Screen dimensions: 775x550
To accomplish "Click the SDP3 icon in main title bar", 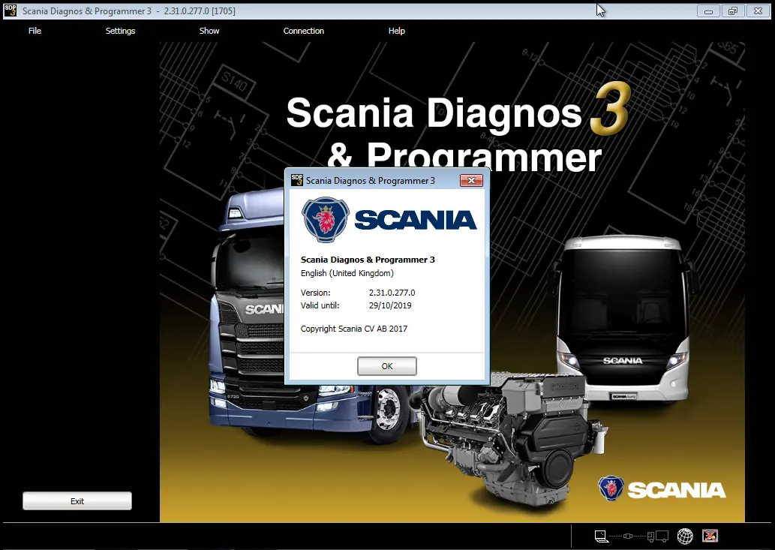I will point(10,11).
